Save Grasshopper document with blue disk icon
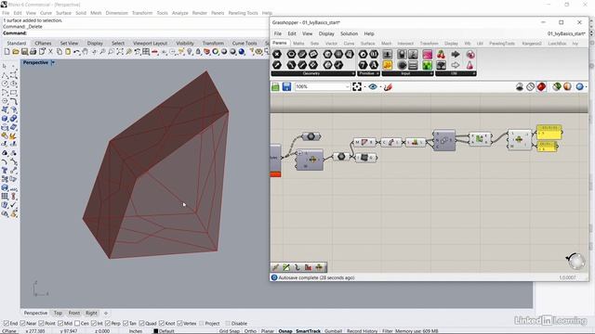Image resolution: width=595 pixels, height=334 pixels. pos(287,86)
